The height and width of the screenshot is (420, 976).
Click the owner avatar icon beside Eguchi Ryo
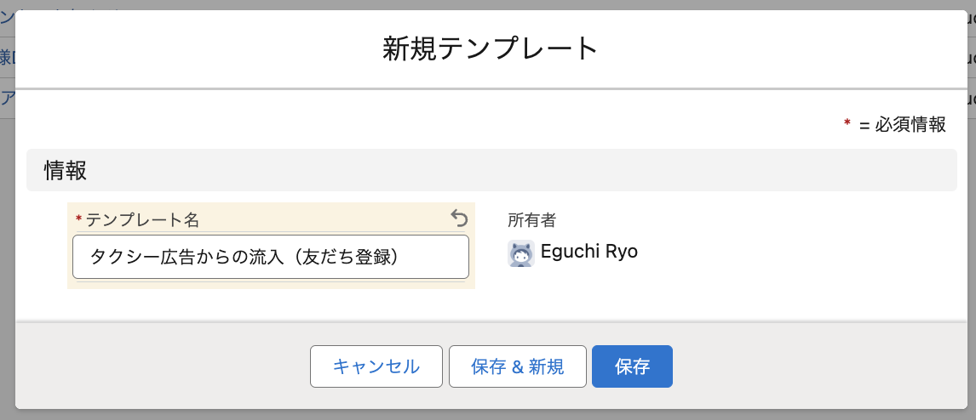pos(521,253)
